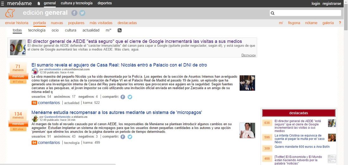Open the galería link

(328, 23)
